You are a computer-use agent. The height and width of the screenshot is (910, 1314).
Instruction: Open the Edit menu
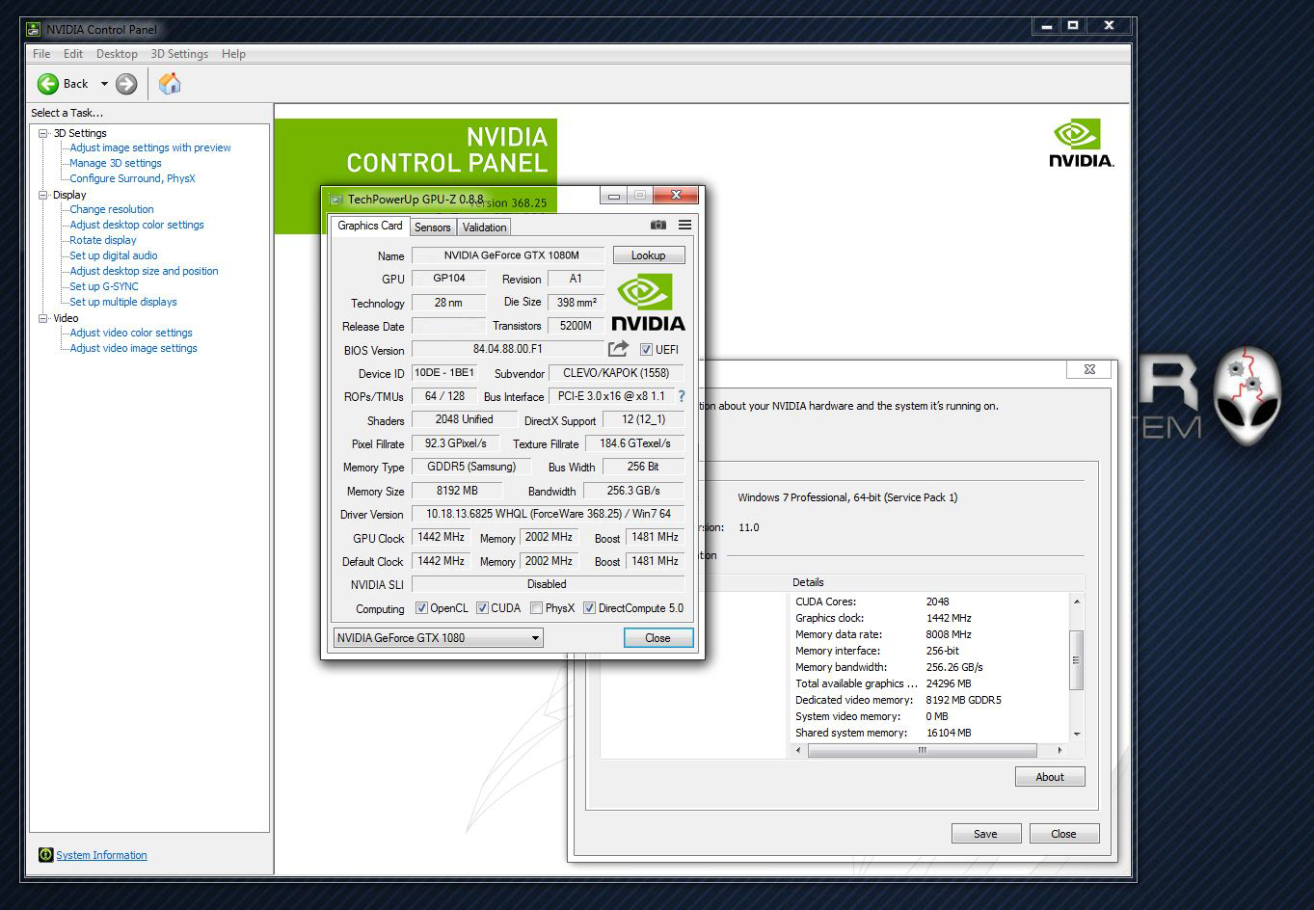(x=73, y=54)
